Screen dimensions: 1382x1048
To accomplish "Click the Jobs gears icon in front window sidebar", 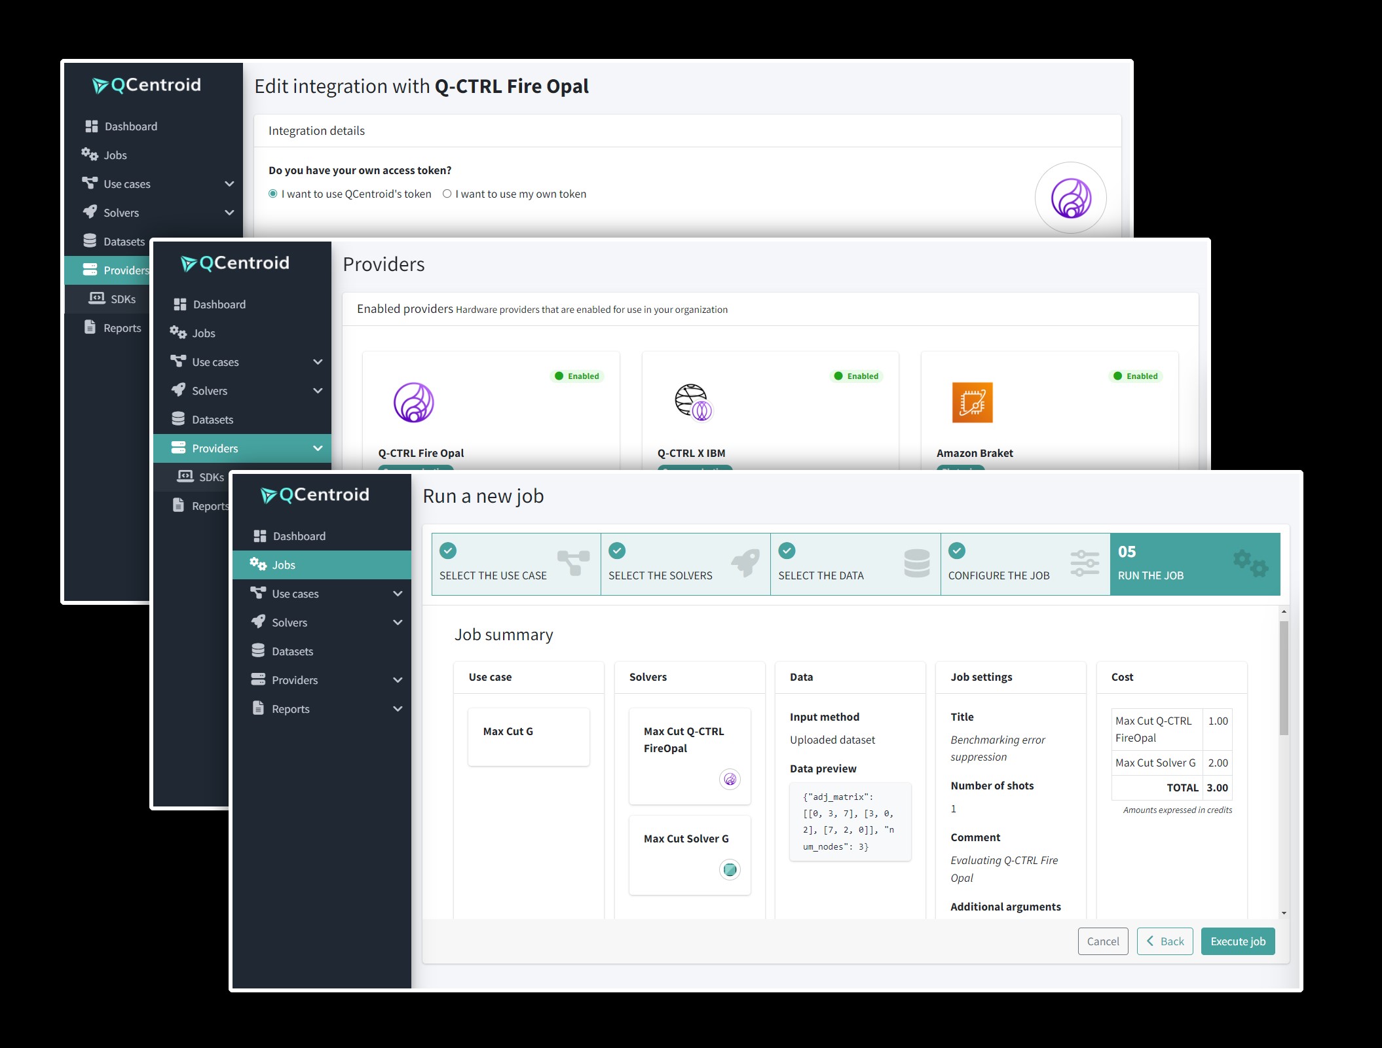I will [258, 564].
